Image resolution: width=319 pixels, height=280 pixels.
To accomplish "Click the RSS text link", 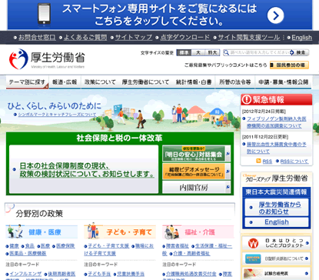I will click(x=267, y=162).
